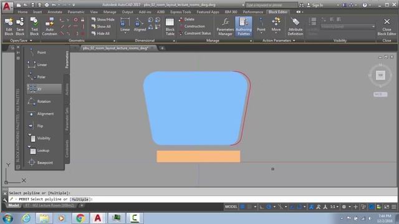Open the Express Tools ribbon tab
This screenshot has height=224, width=399.
pyautogui.click(x=180, y=12)
